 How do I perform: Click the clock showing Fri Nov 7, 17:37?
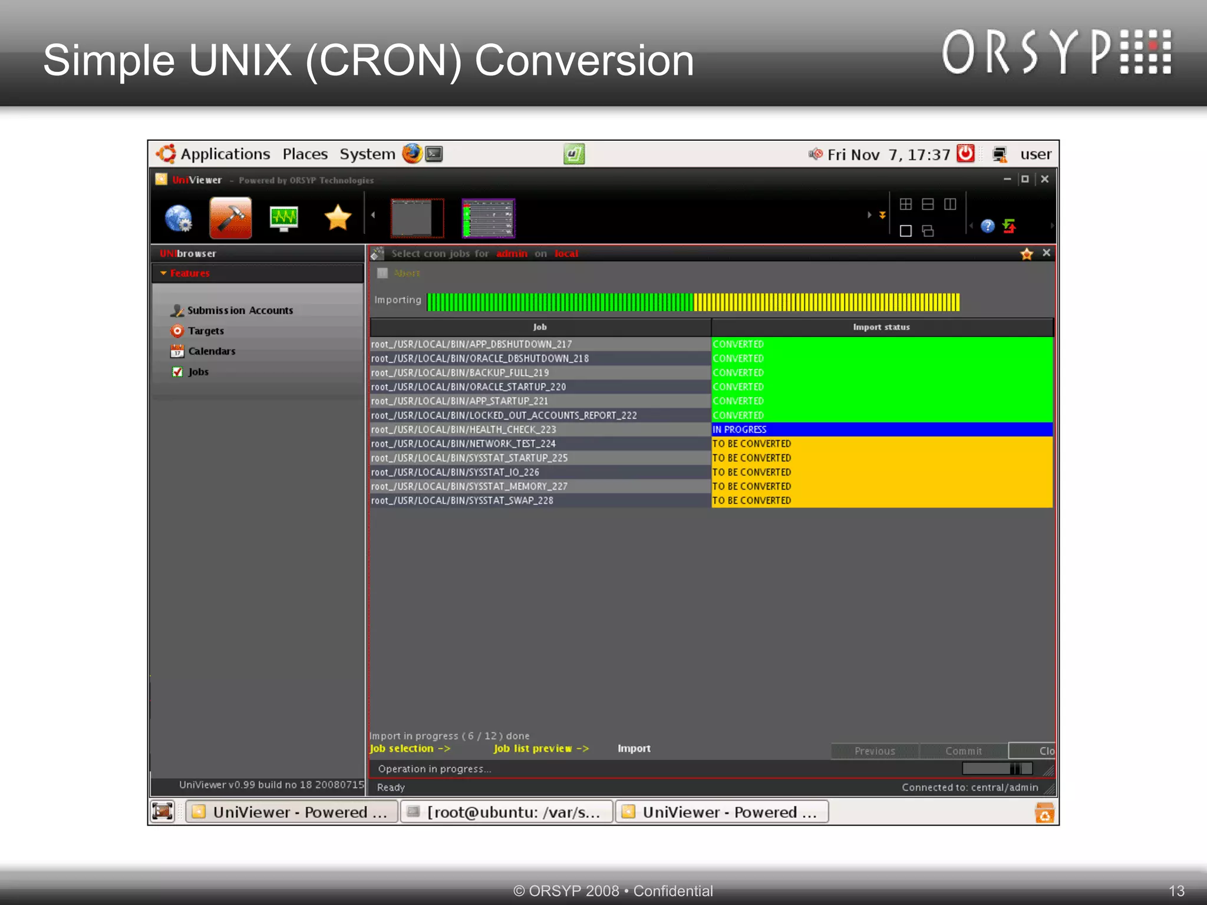pos(889,155)
